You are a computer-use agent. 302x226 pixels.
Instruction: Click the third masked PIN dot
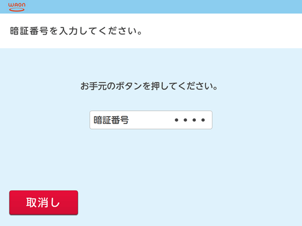tap(194, 120)
